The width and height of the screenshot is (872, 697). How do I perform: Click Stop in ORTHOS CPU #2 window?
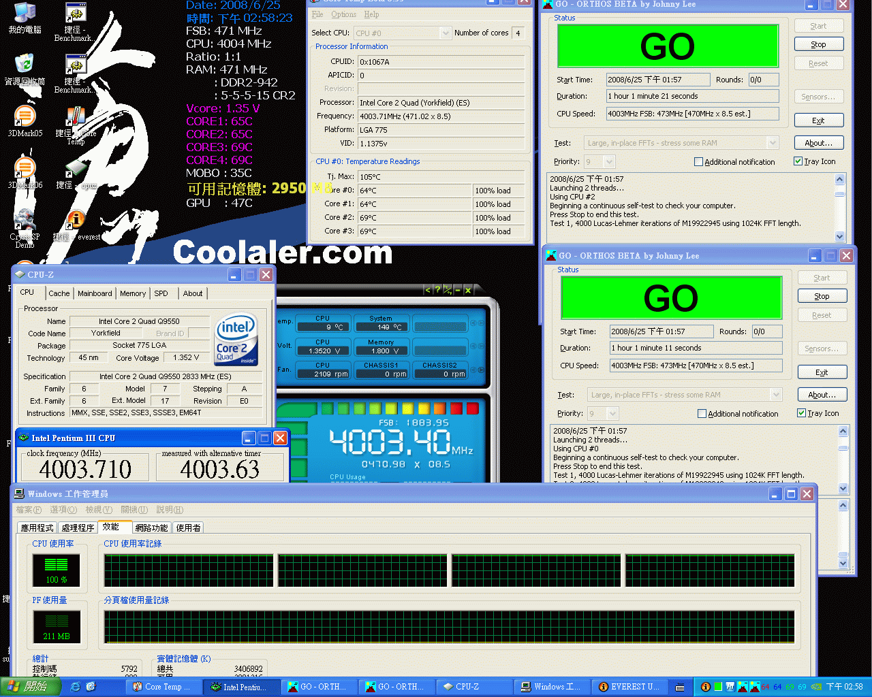coord(818,44)
